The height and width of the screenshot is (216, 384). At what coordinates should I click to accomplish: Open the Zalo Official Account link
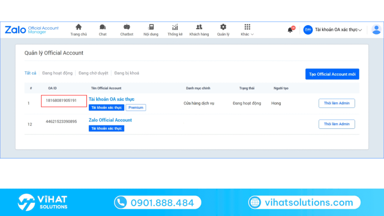point(110,120)
